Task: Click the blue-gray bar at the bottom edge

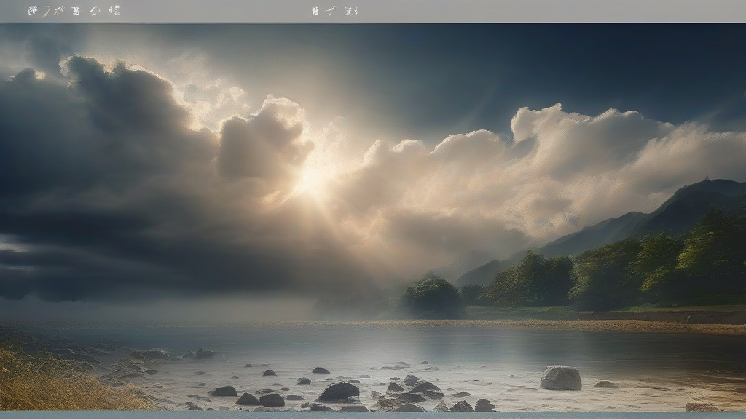Action: click(x=373, y=415)
